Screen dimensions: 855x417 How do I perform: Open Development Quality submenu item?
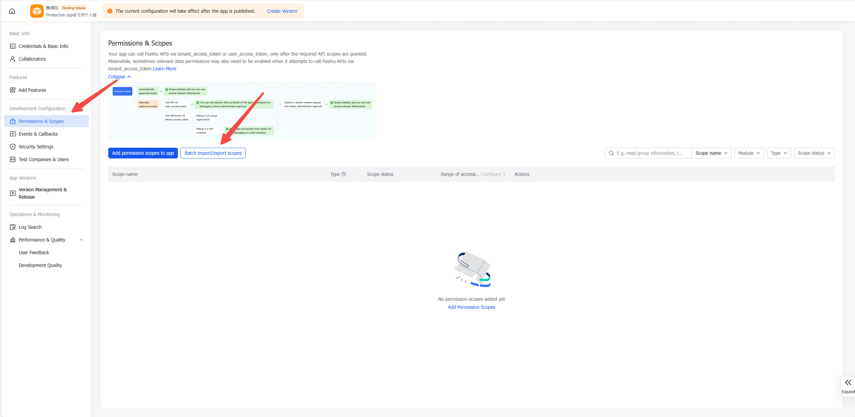click(40, 265)
